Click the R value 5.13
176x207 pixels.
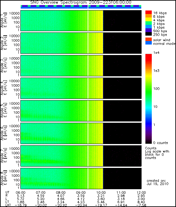pos(21,196)
